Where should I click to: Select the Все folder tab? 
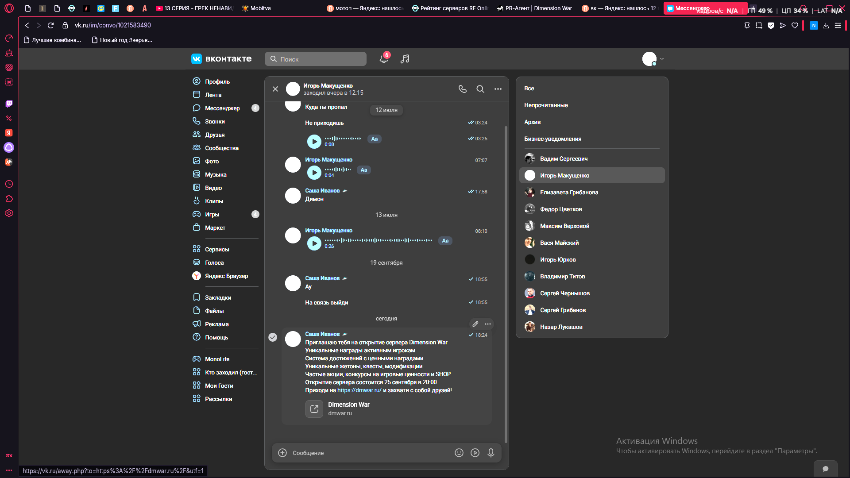coord(529,88)
